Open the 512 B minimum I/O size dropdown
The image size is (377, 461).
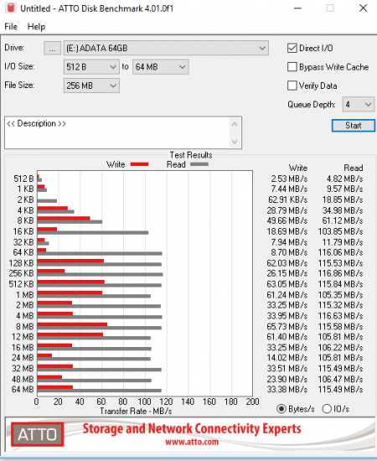pyautogui.click(x=91, y=67)
